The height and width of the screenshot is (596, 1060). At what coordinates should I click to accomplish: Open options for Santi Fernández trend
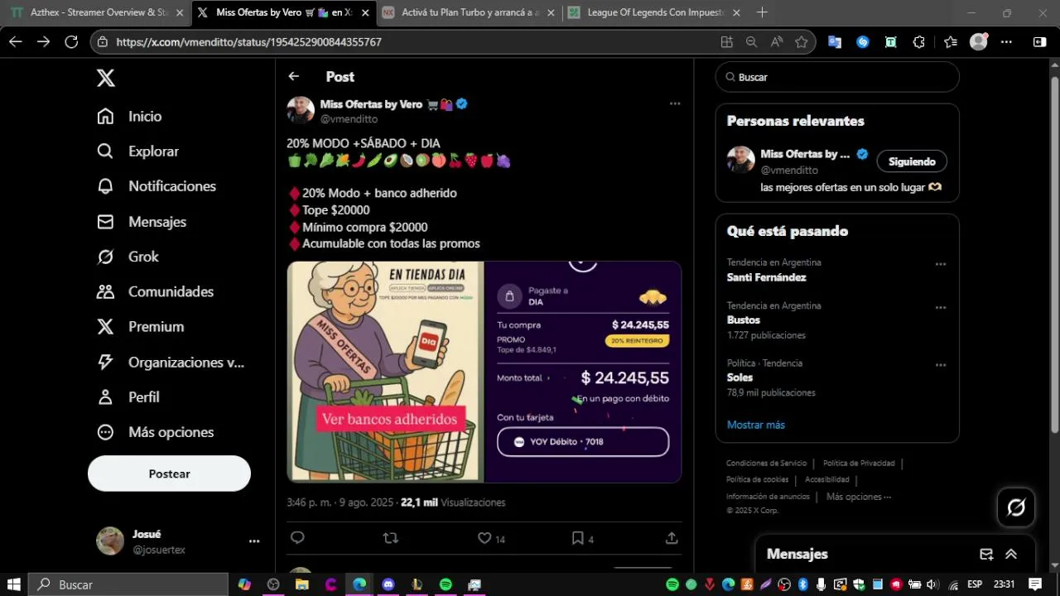pyautogui.click(x=941, y=264)
